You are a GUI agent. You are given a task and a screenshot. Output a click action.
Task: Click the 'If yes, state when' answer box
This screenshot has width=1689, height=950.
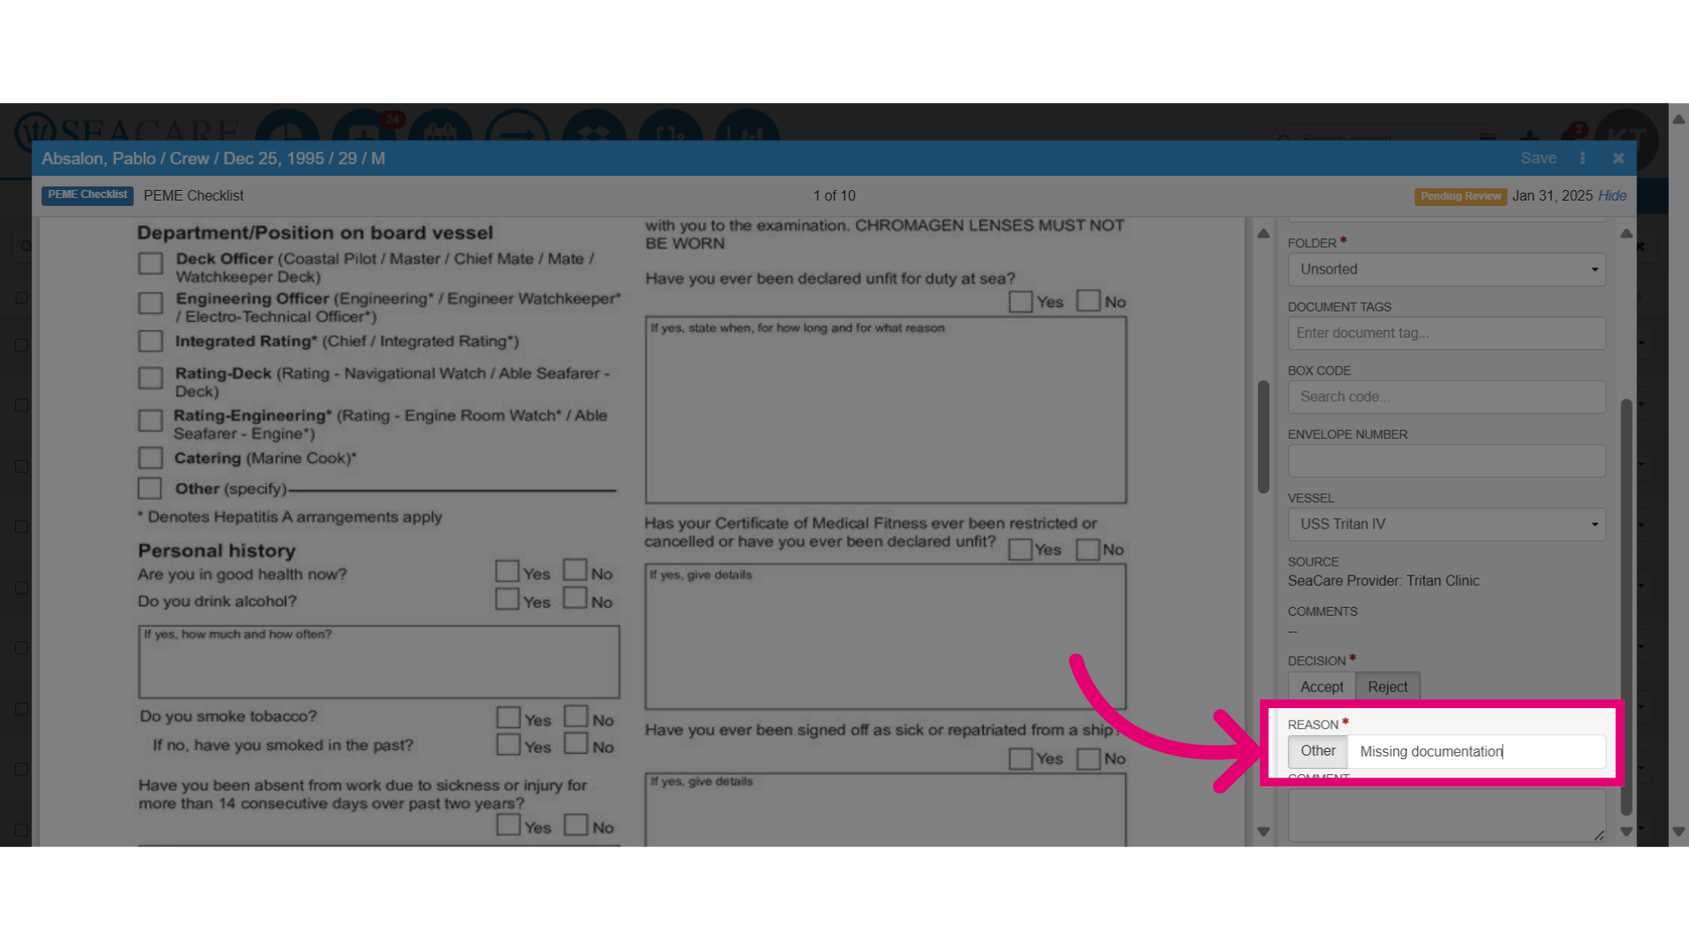886,410
